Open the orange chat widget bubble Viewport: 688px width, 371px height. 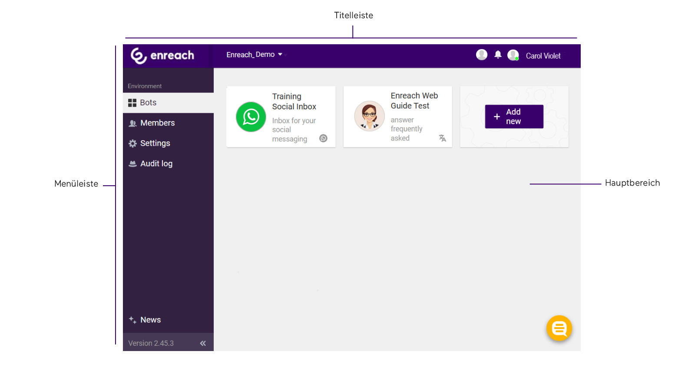[559, 328]
